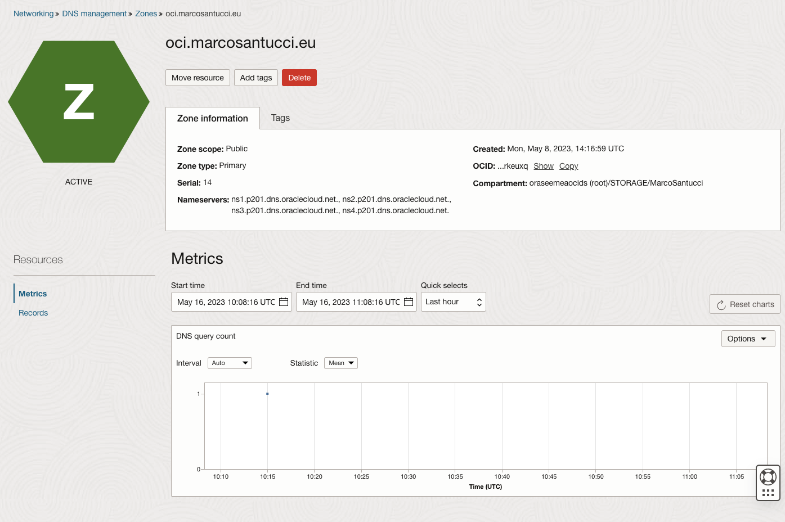The image size is (785, 522).
Task: Open the Start time calendar picker
Action: [283, 301]
